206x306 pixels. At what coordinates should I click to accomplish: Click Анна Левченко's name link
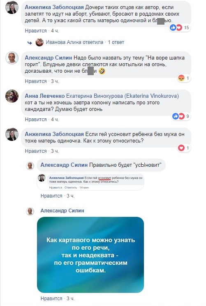tap(45, 96)
